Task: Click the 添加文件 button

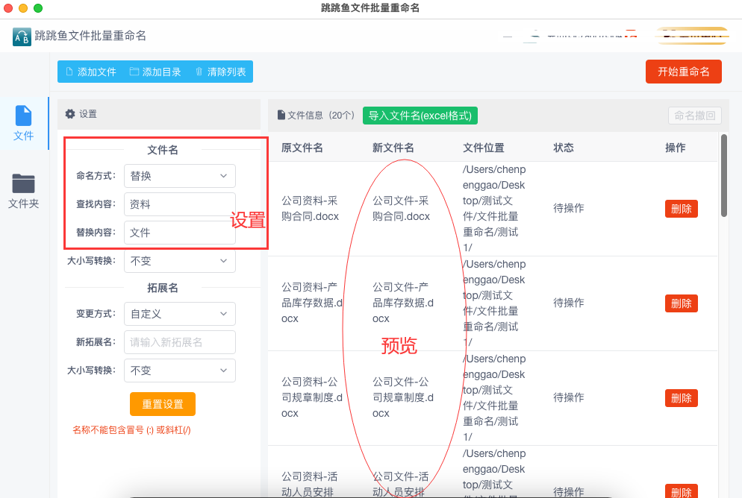Action: coord(91,72)
